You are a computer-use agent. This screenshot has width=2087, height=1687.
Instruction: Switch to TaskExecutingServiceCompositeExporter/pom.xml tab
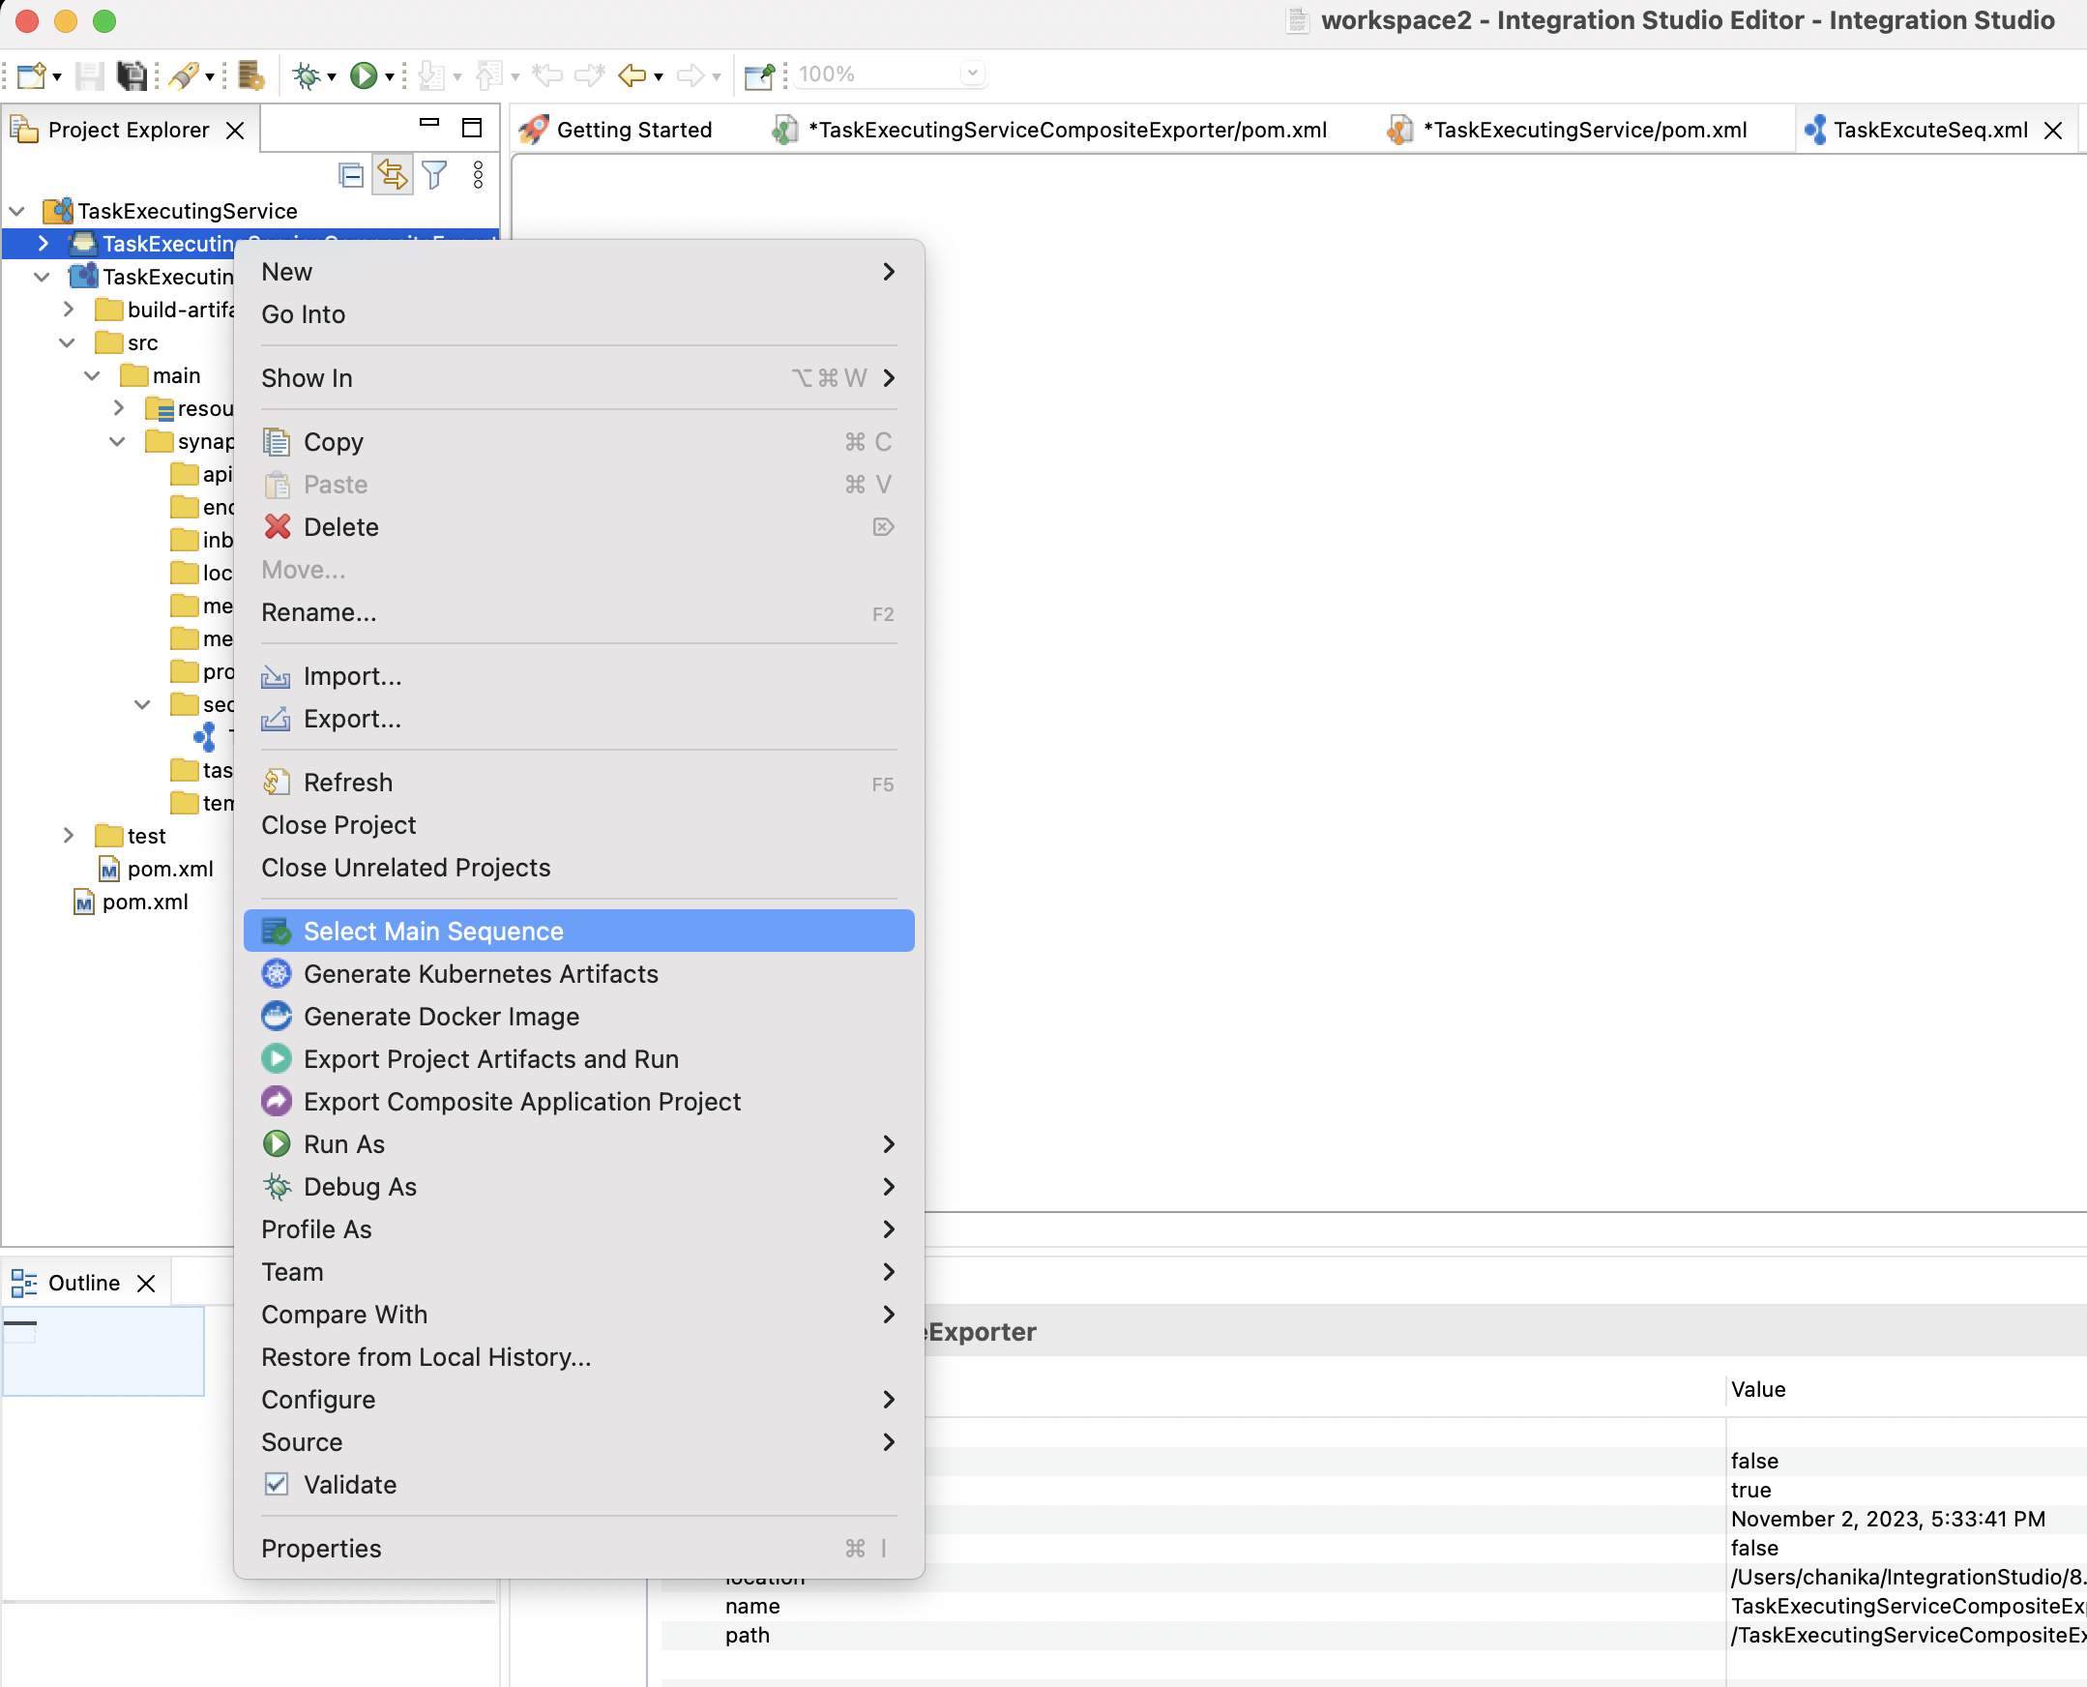click(x=1049, y=131)
